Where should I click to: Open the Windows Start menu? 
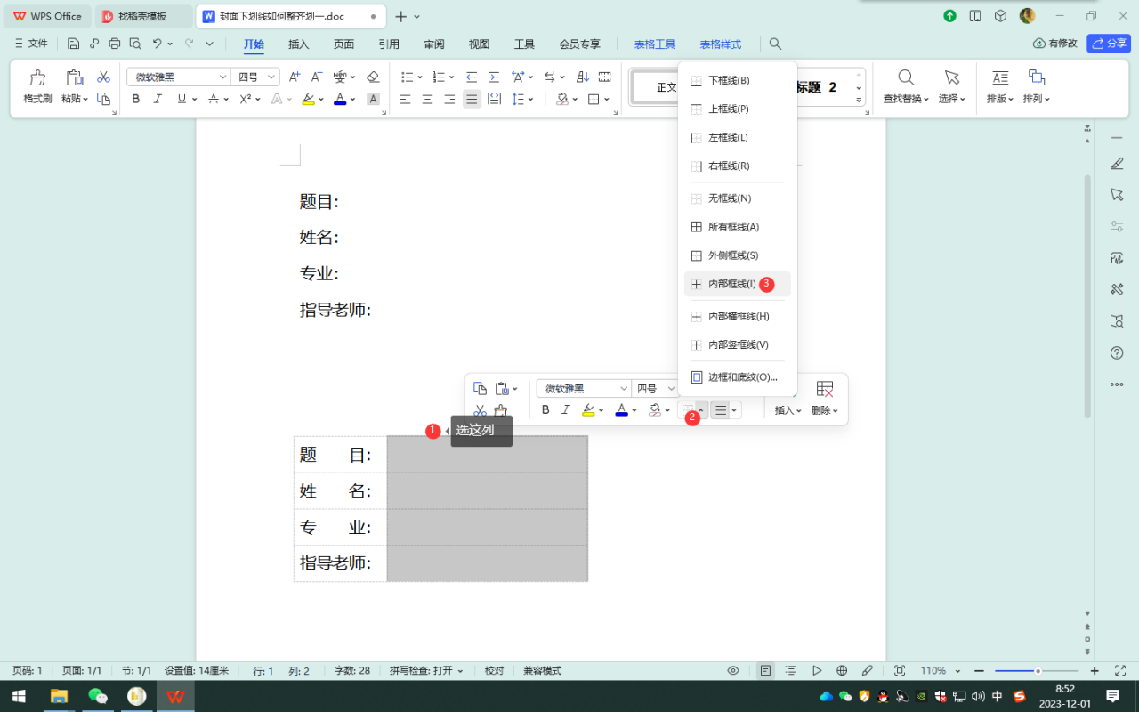[19, 696]
